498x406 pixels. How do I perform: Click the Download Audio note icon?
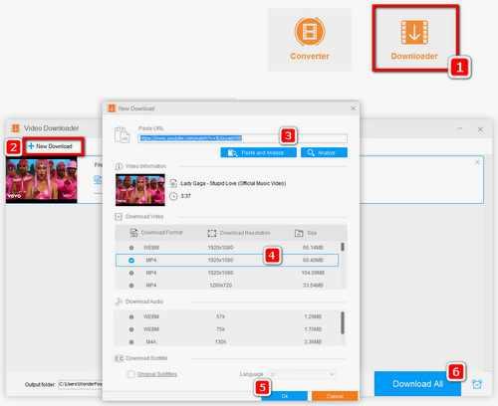[x=119, y=302]
